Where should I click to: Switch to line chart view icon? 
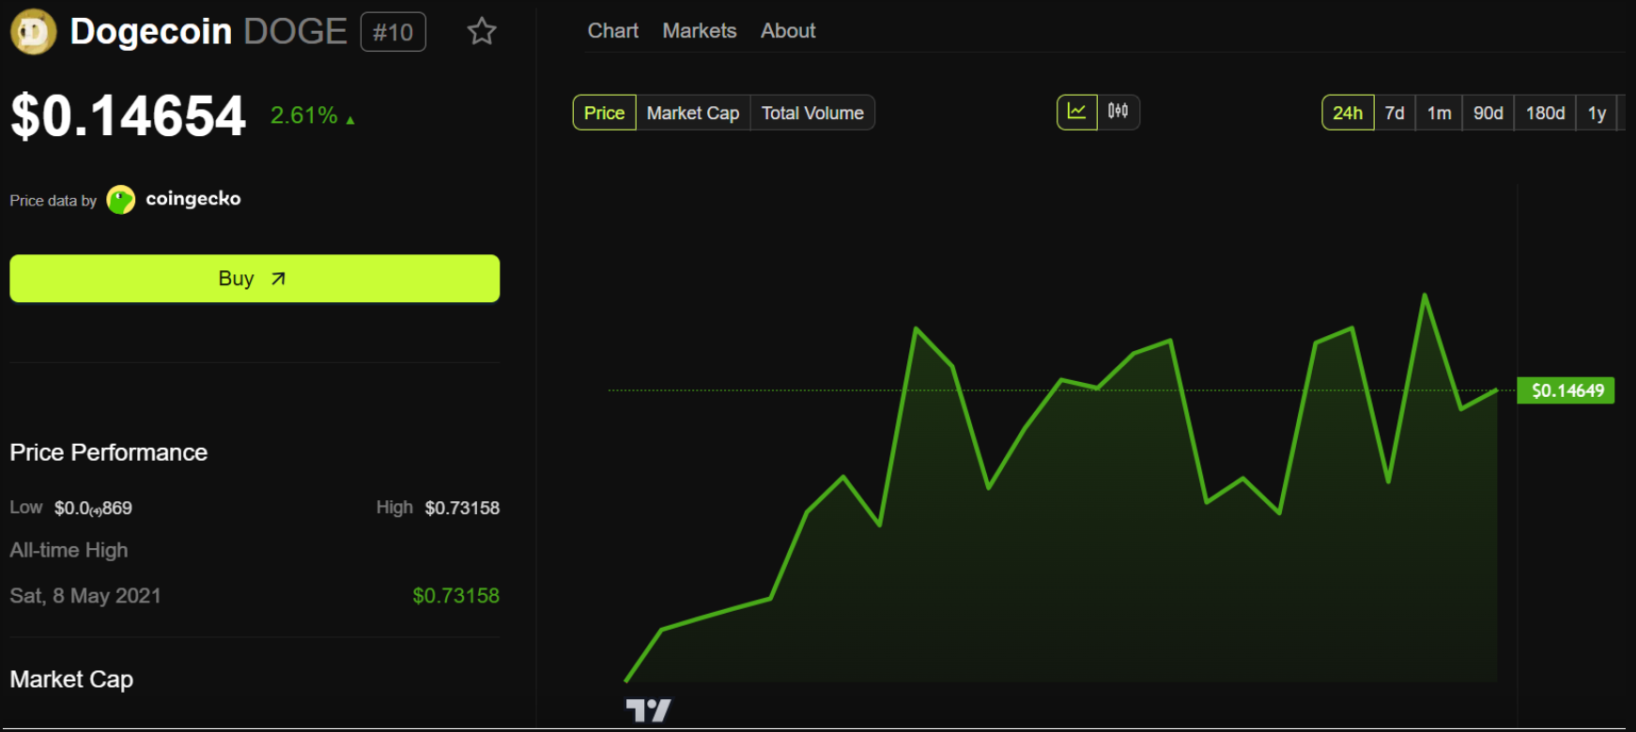(1076, 112)
